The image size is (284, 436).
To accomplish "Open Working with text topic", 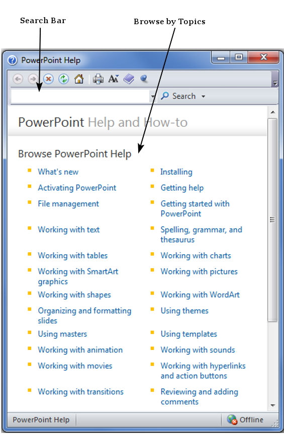I will [68, 230].
